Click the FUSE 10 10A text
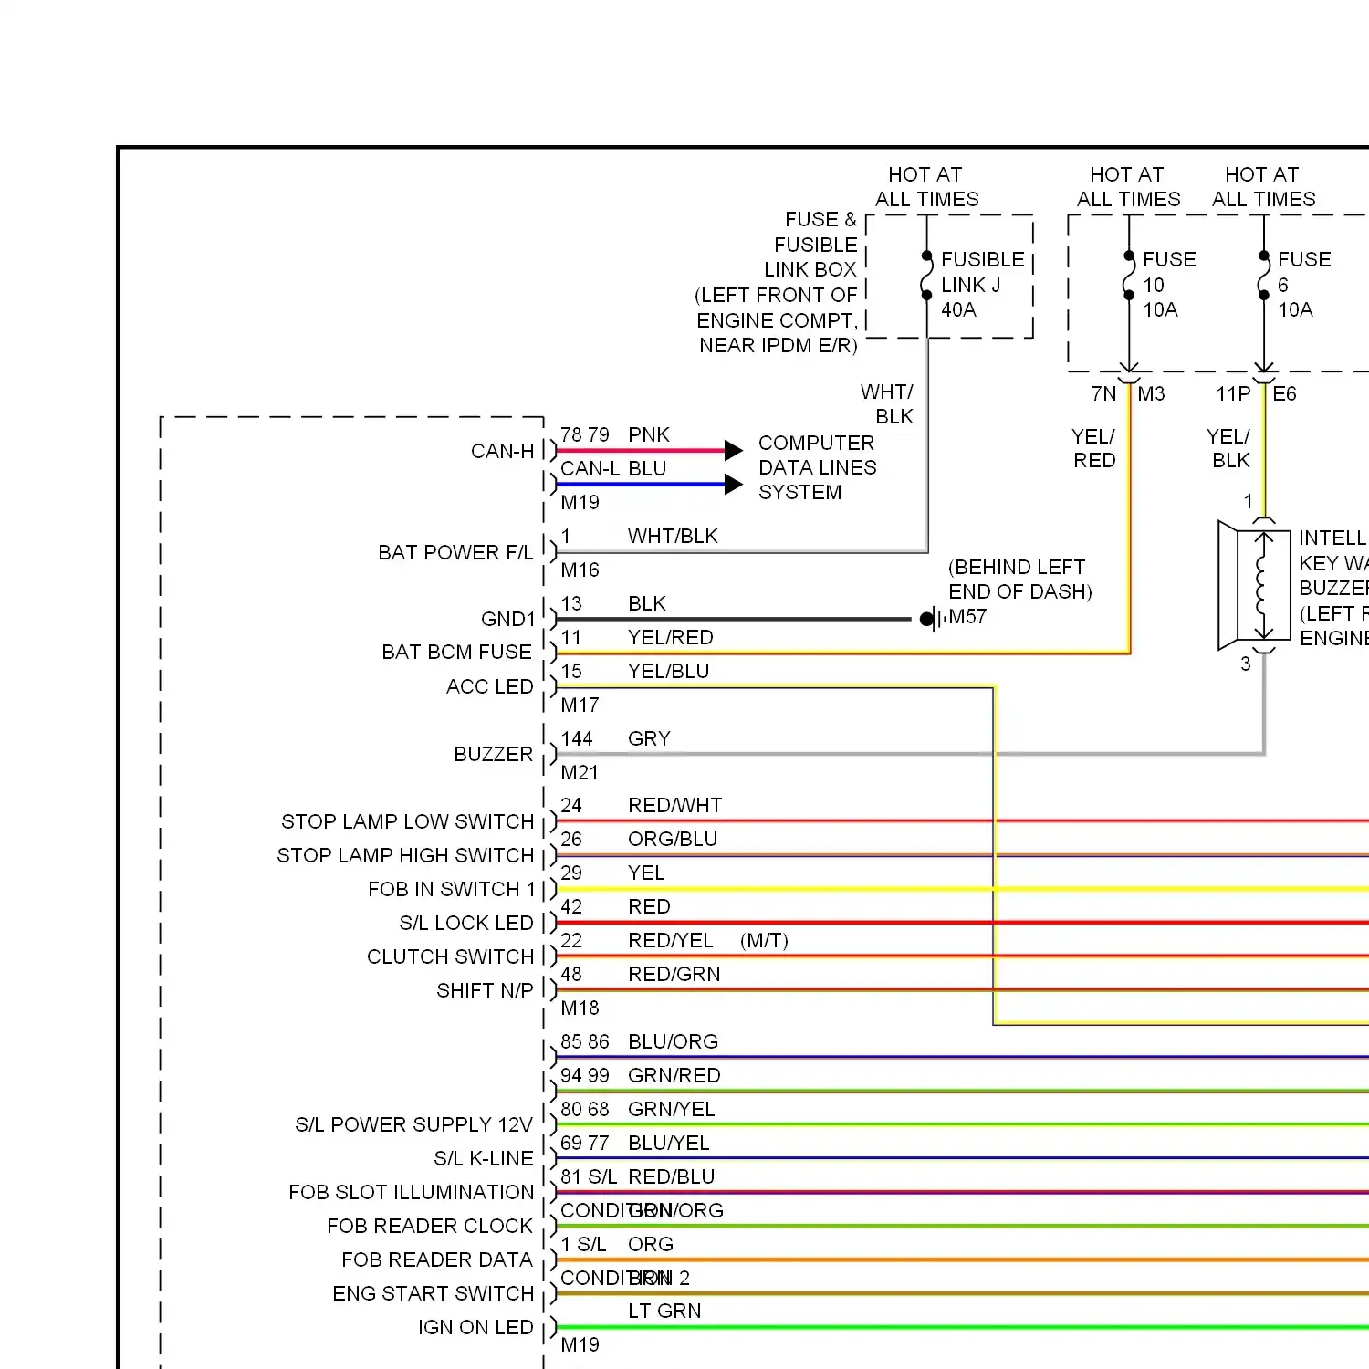 (x=1169, y=285)
